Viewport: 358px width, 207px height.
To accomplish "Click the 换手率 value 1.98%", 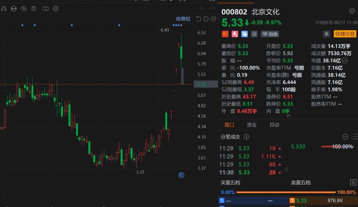I will coord(335,89).
